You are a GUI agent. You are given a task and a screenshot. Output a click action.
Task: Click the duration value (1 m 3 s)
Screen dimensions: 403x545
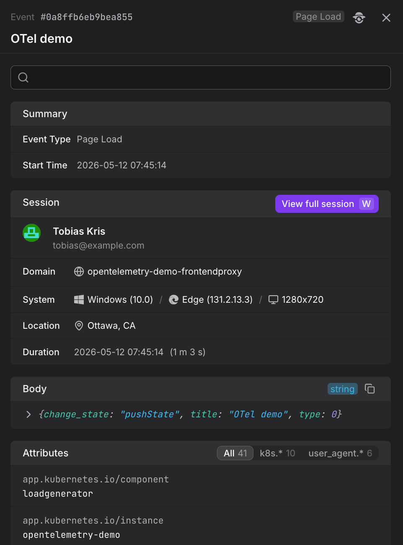coord(188,352)
